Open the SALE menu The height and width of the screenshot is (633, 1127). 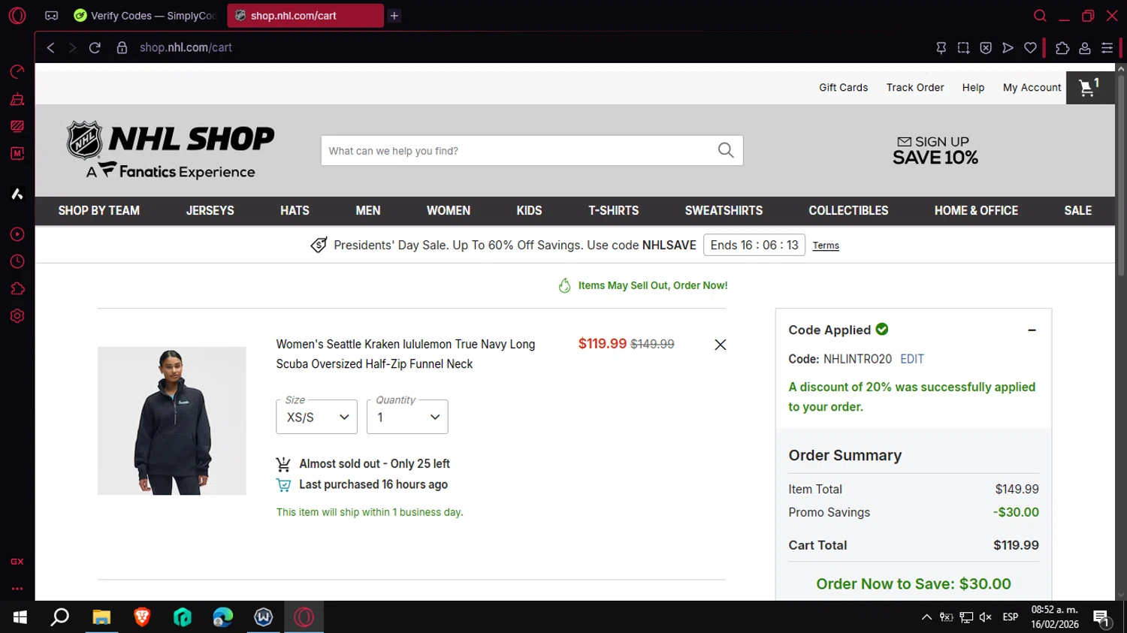[x=1077, y=210]
